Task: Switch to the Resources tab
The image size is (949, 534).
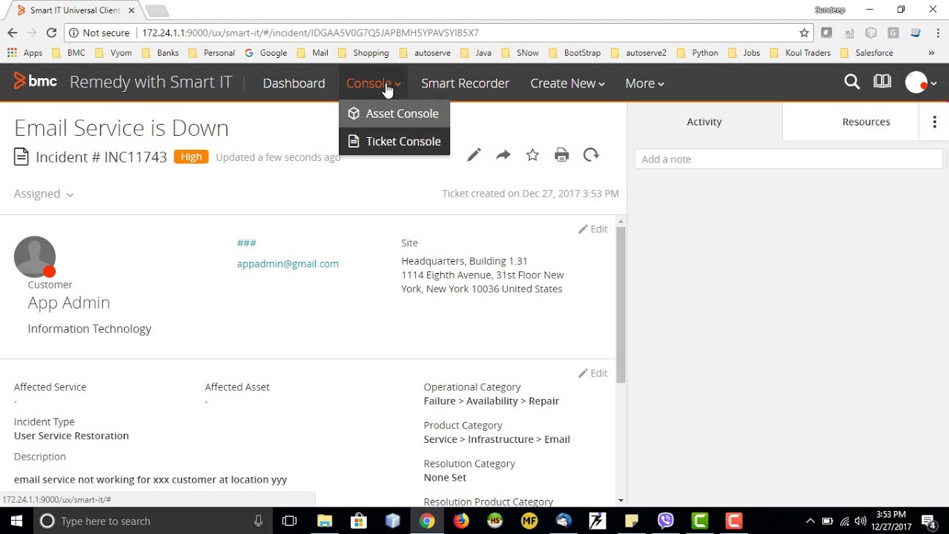Action: click(x=866, y=122)
